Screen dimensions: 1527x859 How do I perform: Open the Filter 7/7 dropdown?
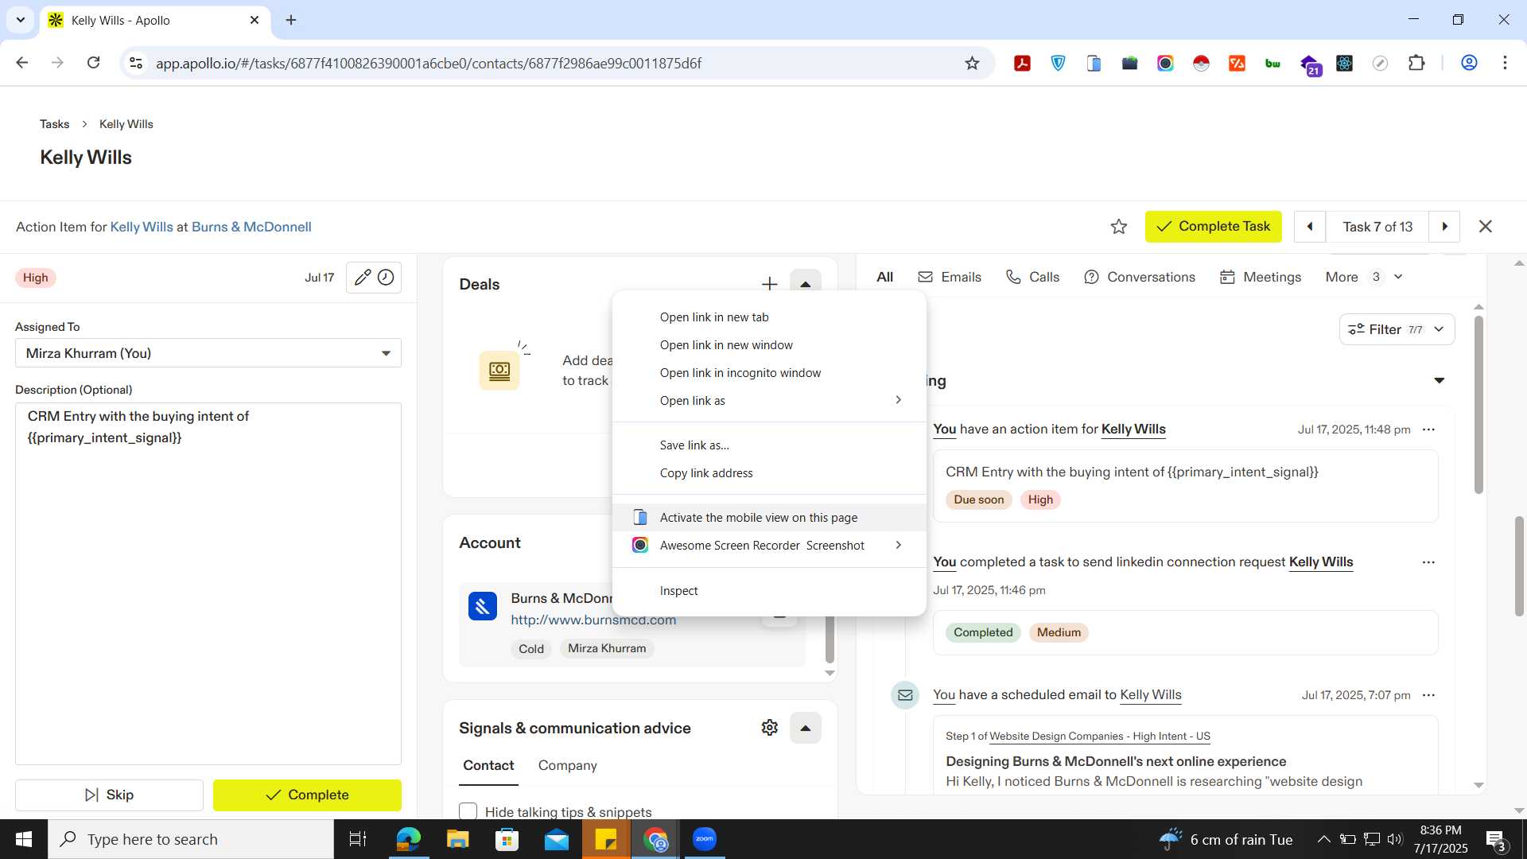(x=1397, y=329)
